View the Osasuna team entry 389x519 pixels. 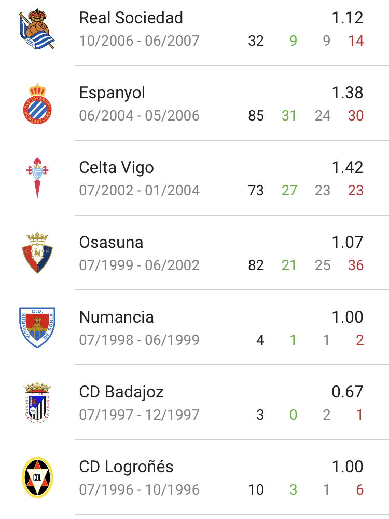coord(111,242)
